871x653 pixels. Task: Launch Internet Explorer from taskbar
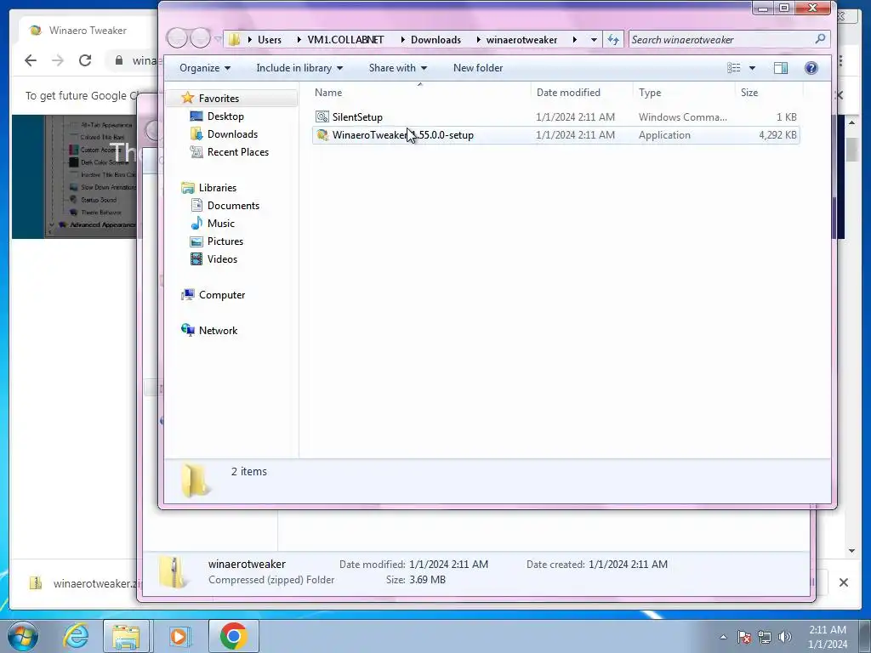75,636
